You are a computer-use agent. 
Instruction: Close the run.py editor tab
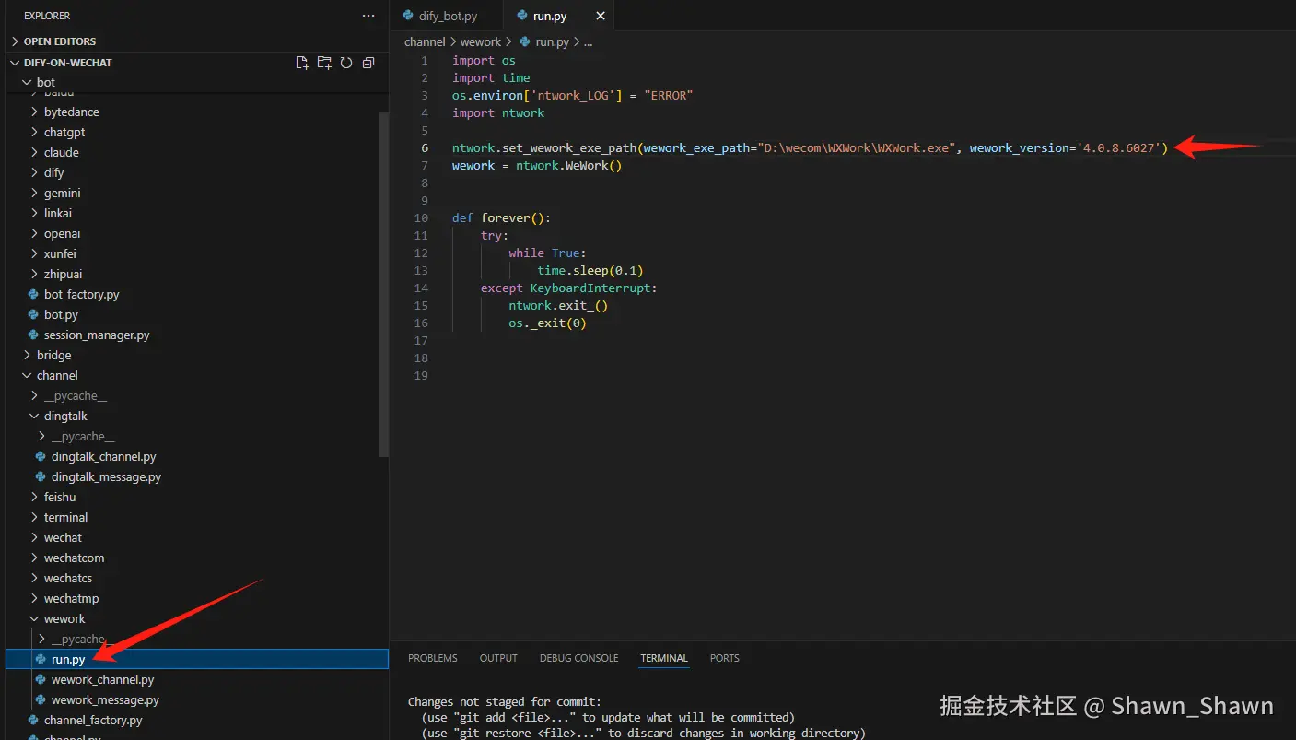coord(601,16)
